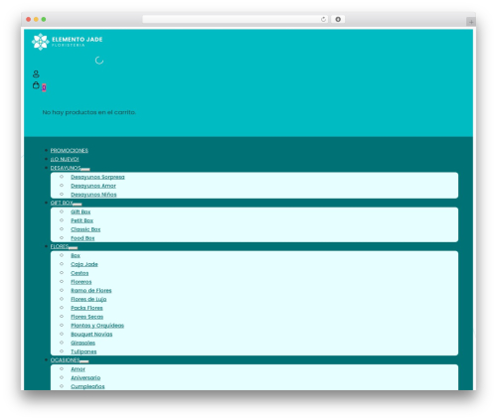
Task: Open the Classic Box link
Action: click(85, 229)
